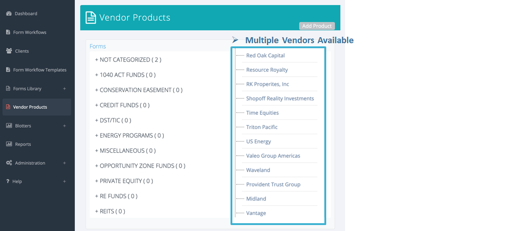
Task: Expand the NOT CATEGORIZED ( 2 ) category
Action: 128,60
